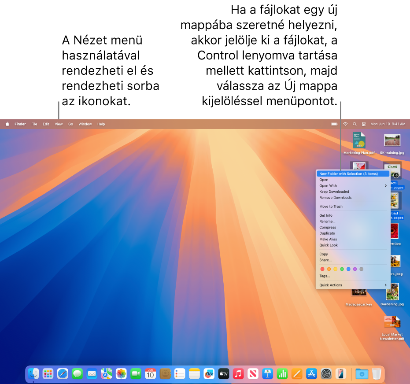The image size is (410, 384).
Task: Select Move to Trash
Action: 353,207
